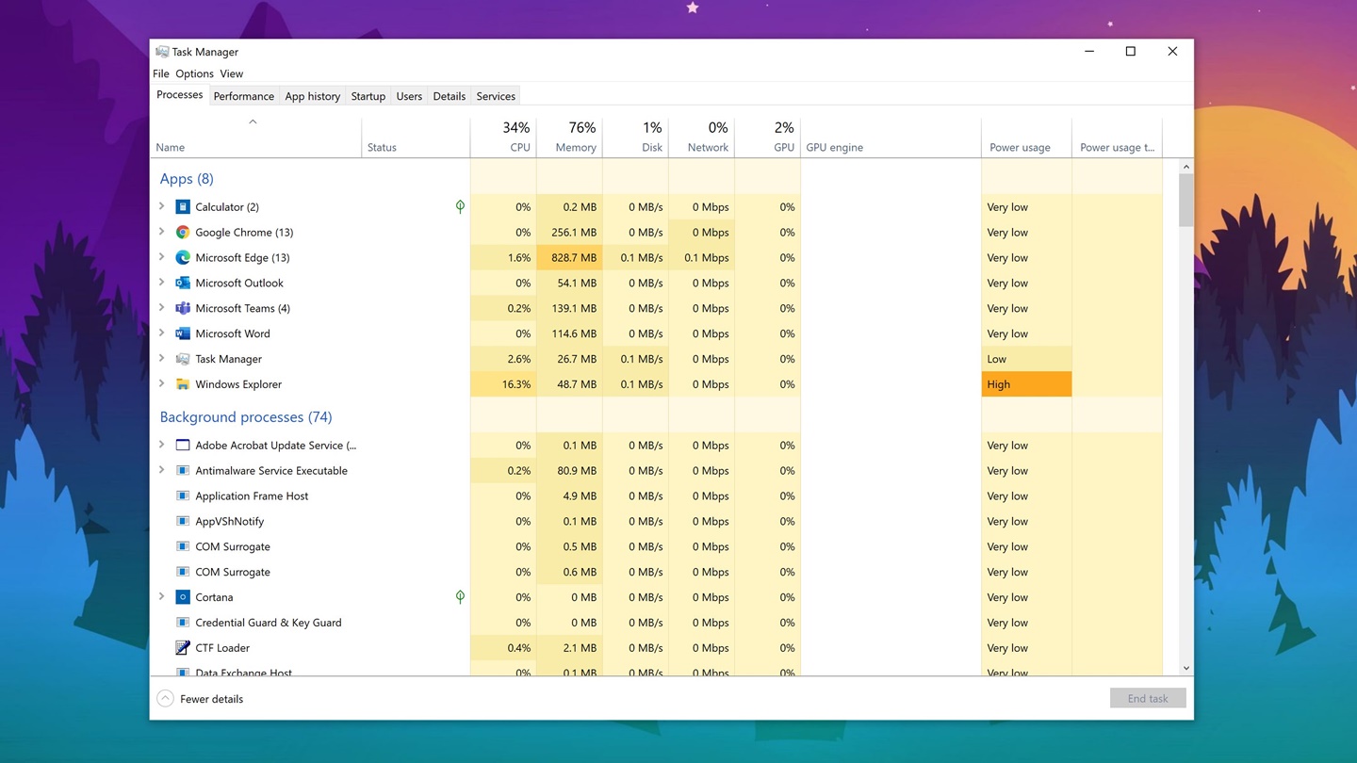Open the Options menu

[194, 73]
